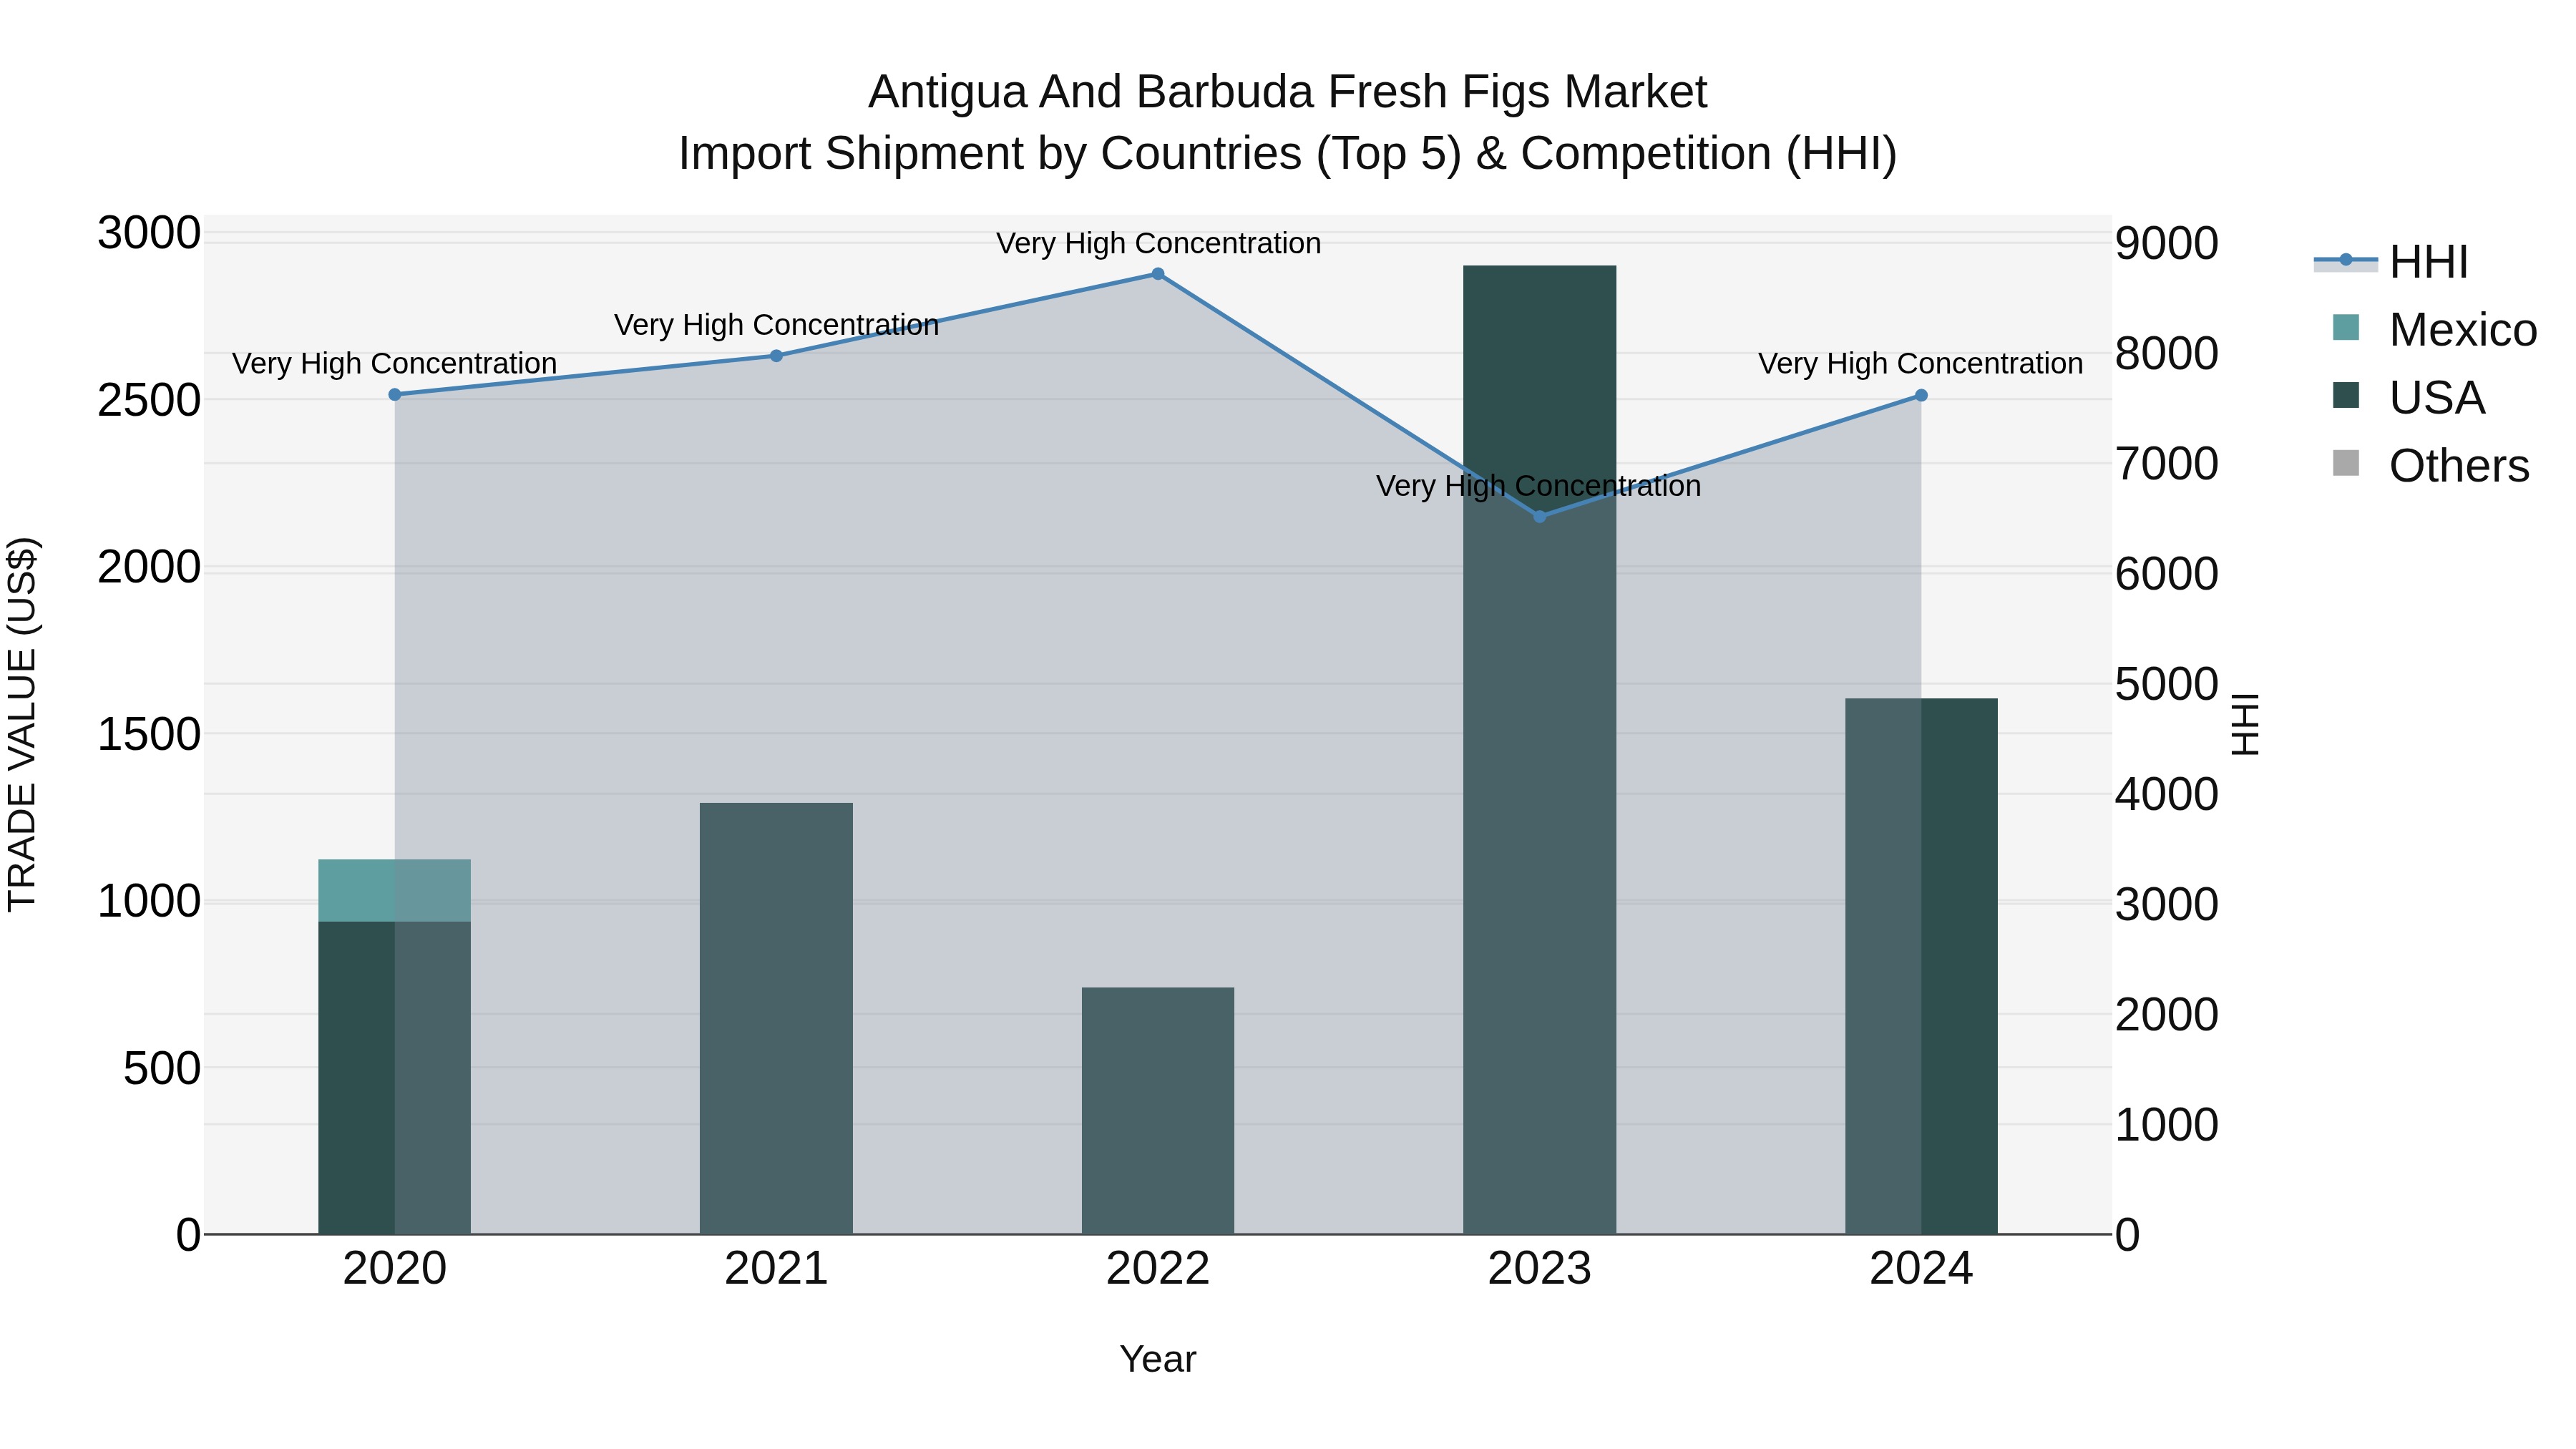Click the 4000 right axis tick label
This screenshot has height=1449, width=2576.
pos(2167,795)
